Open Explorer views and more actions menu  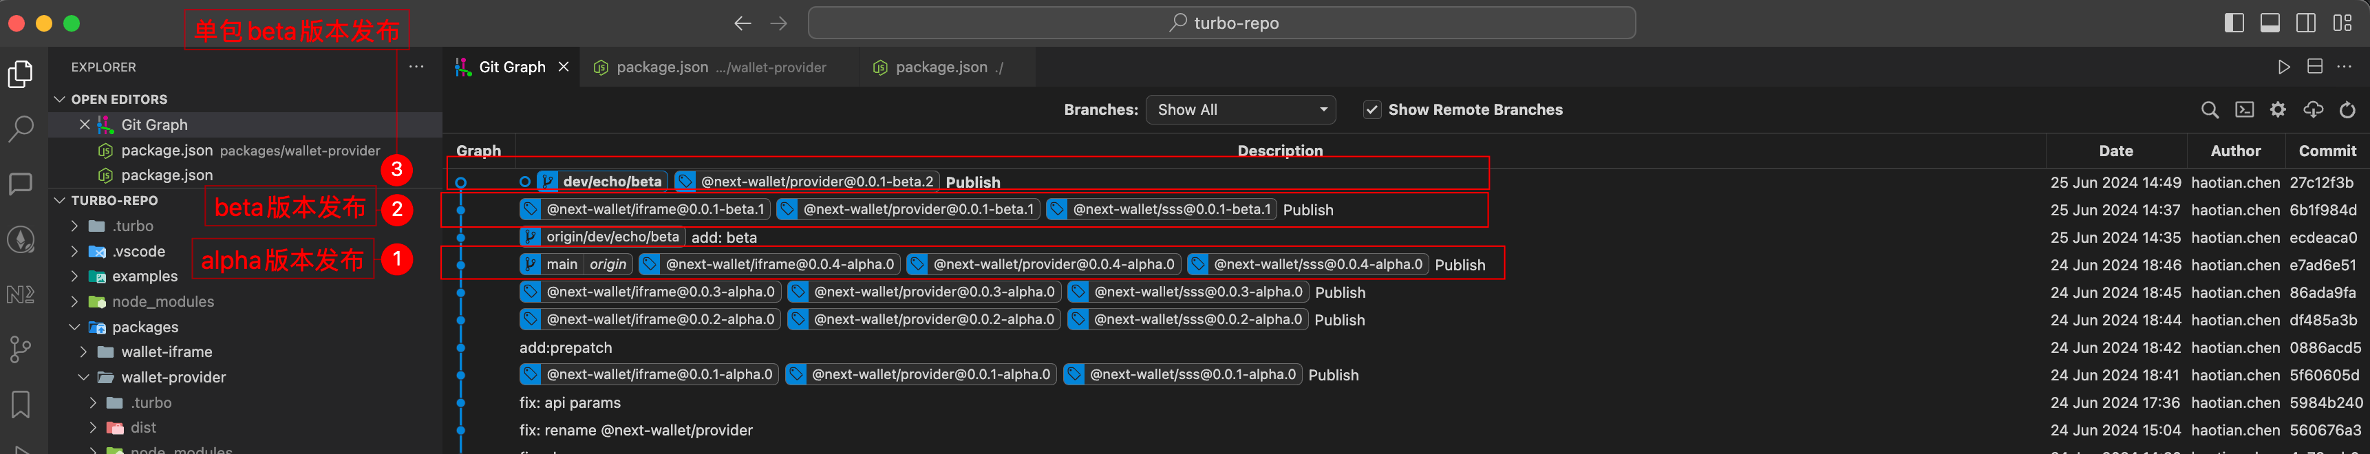tap(417, 67)
